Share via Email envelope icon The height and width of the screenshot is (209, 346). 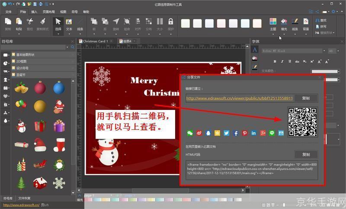[281, 133]
